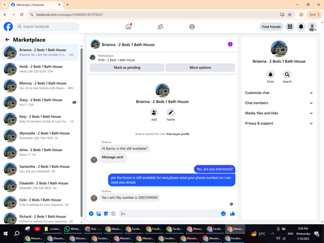Click the Search Facebook field
The image size is (324, 243).
pyautogui.click(x=47, y=27)
